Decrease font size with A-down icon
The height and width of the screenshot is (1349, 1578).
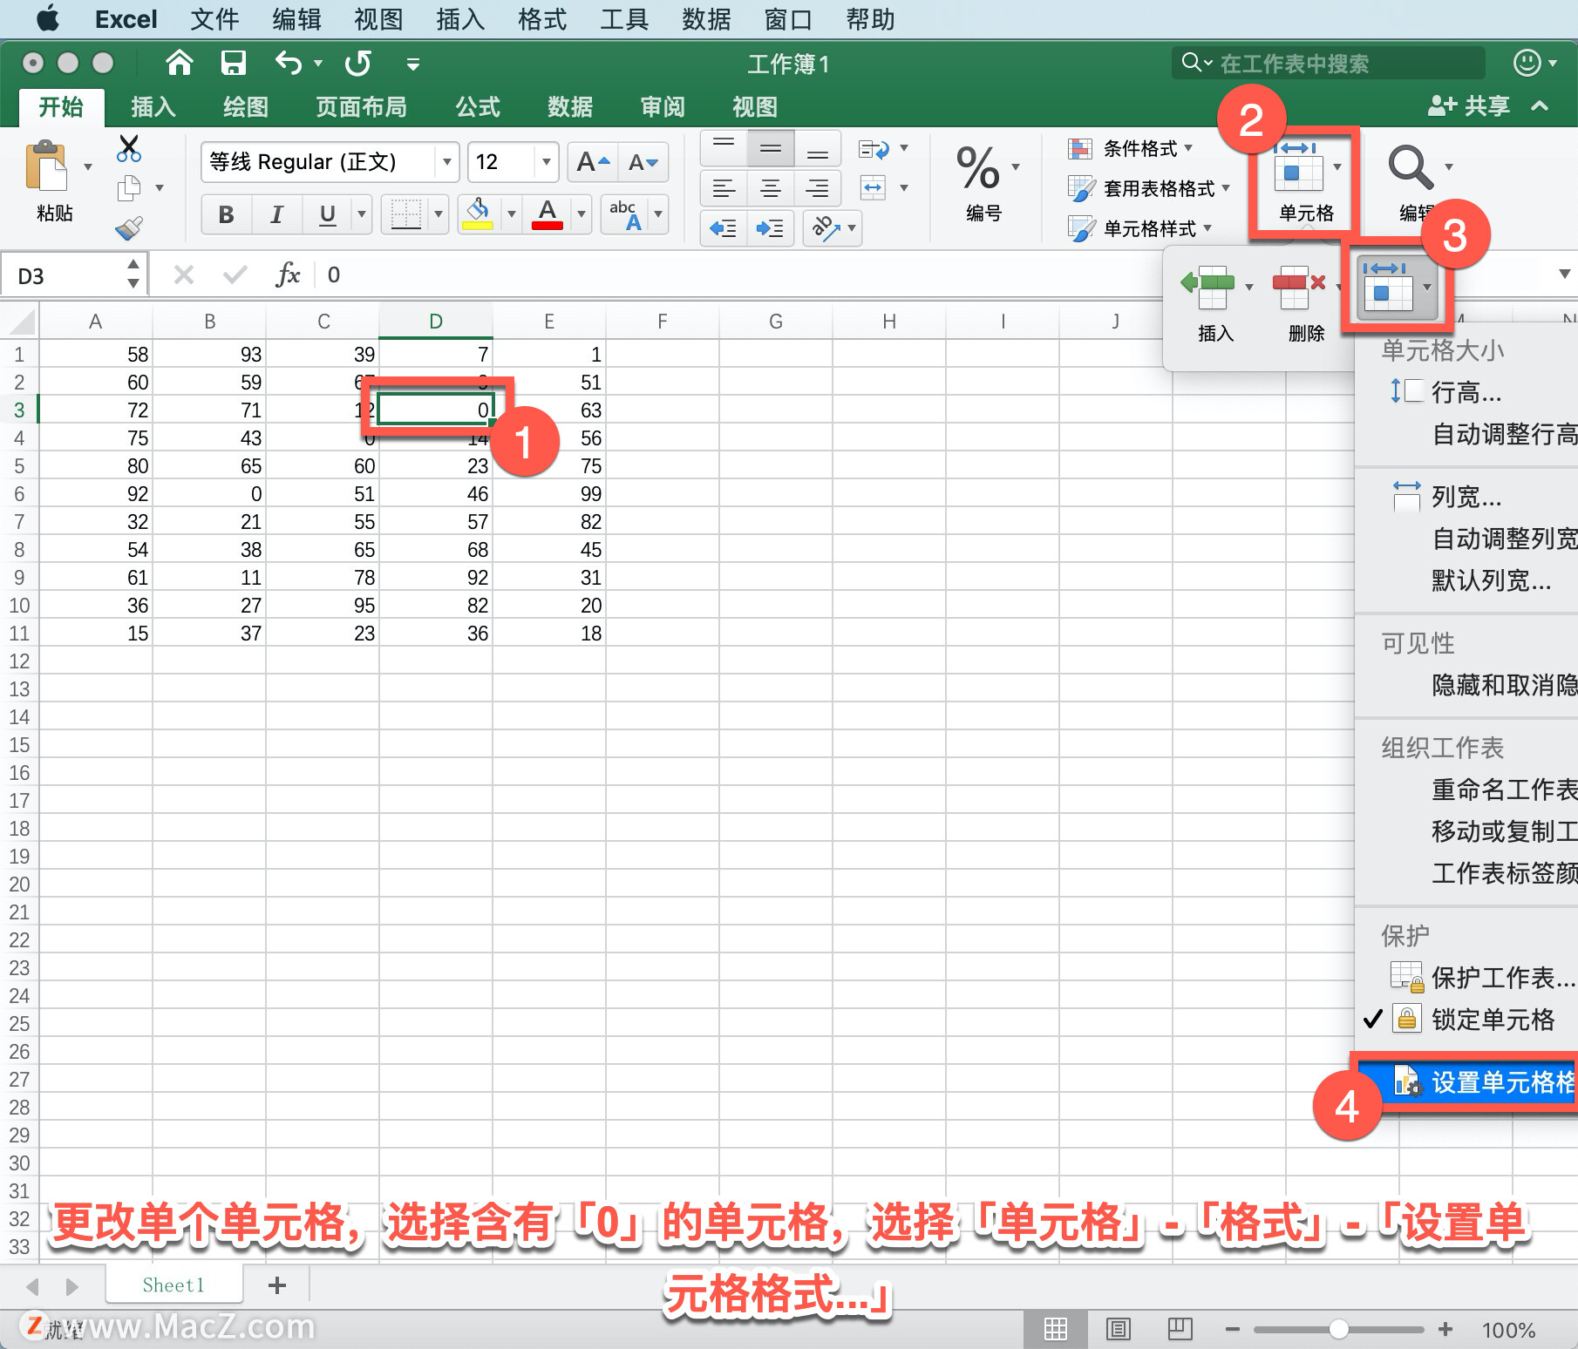(x=643, y=162)
